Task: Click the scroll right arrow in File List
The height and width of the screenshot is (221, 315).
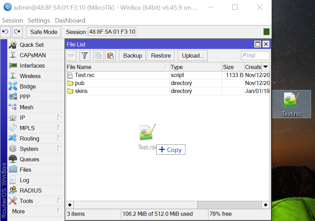Action: (x=266, y=205)
